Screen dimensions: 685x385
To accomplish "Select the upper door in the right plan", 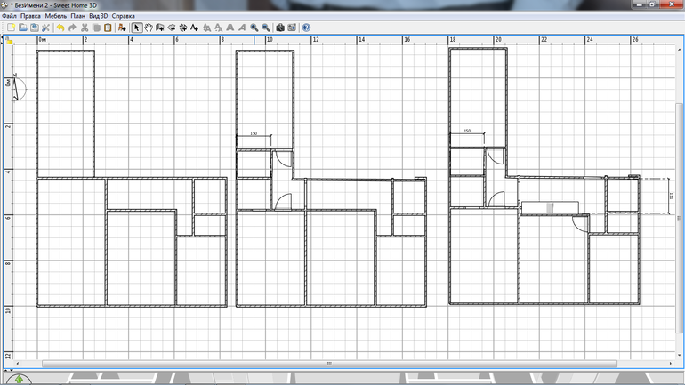I will 496,156.
